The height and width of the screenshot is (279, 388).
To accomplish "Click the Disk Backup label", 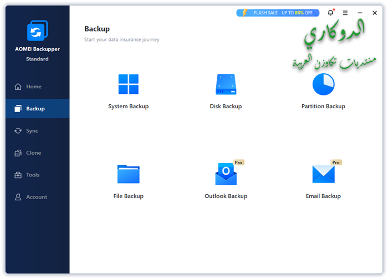I will 226,106.
